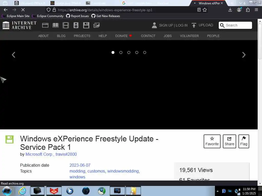Click the green software floppy item icon
This screenshot has height=196, width=262.
point(9,140)
